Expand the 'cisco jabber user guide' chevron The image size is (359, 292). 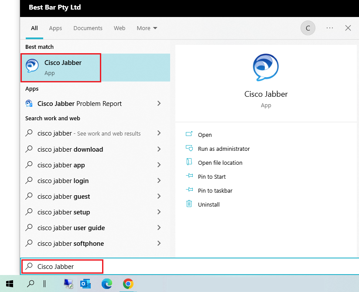[x=159, y=227]
